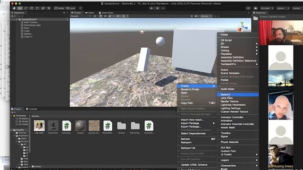Toggle scene effects button
303x170 pixels.
coord(110,16)
